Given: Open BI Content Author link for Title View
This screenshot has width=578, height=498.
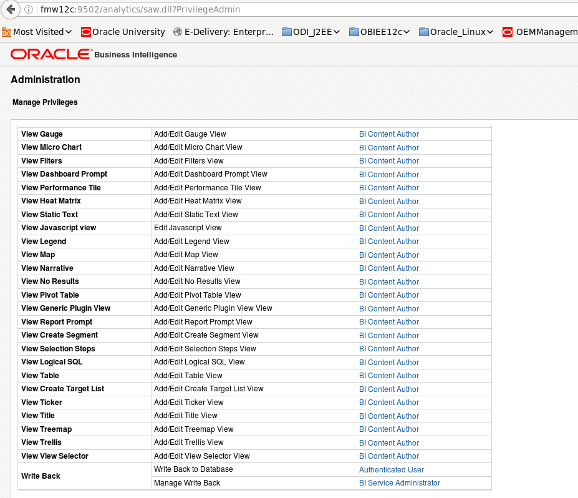Looking at the screenshot, I should point(389,416).
